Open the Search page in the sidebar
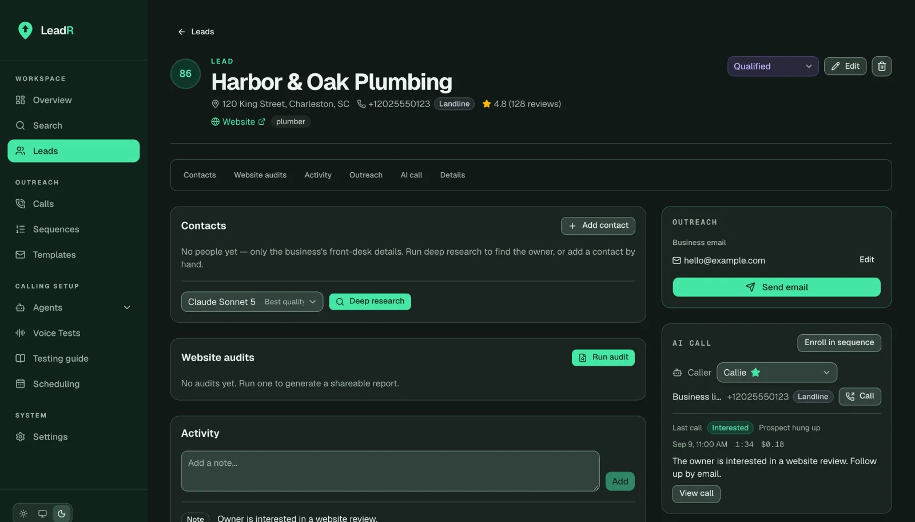The width and height of the screenshot is (915, 522). click(x=73, y=125)
